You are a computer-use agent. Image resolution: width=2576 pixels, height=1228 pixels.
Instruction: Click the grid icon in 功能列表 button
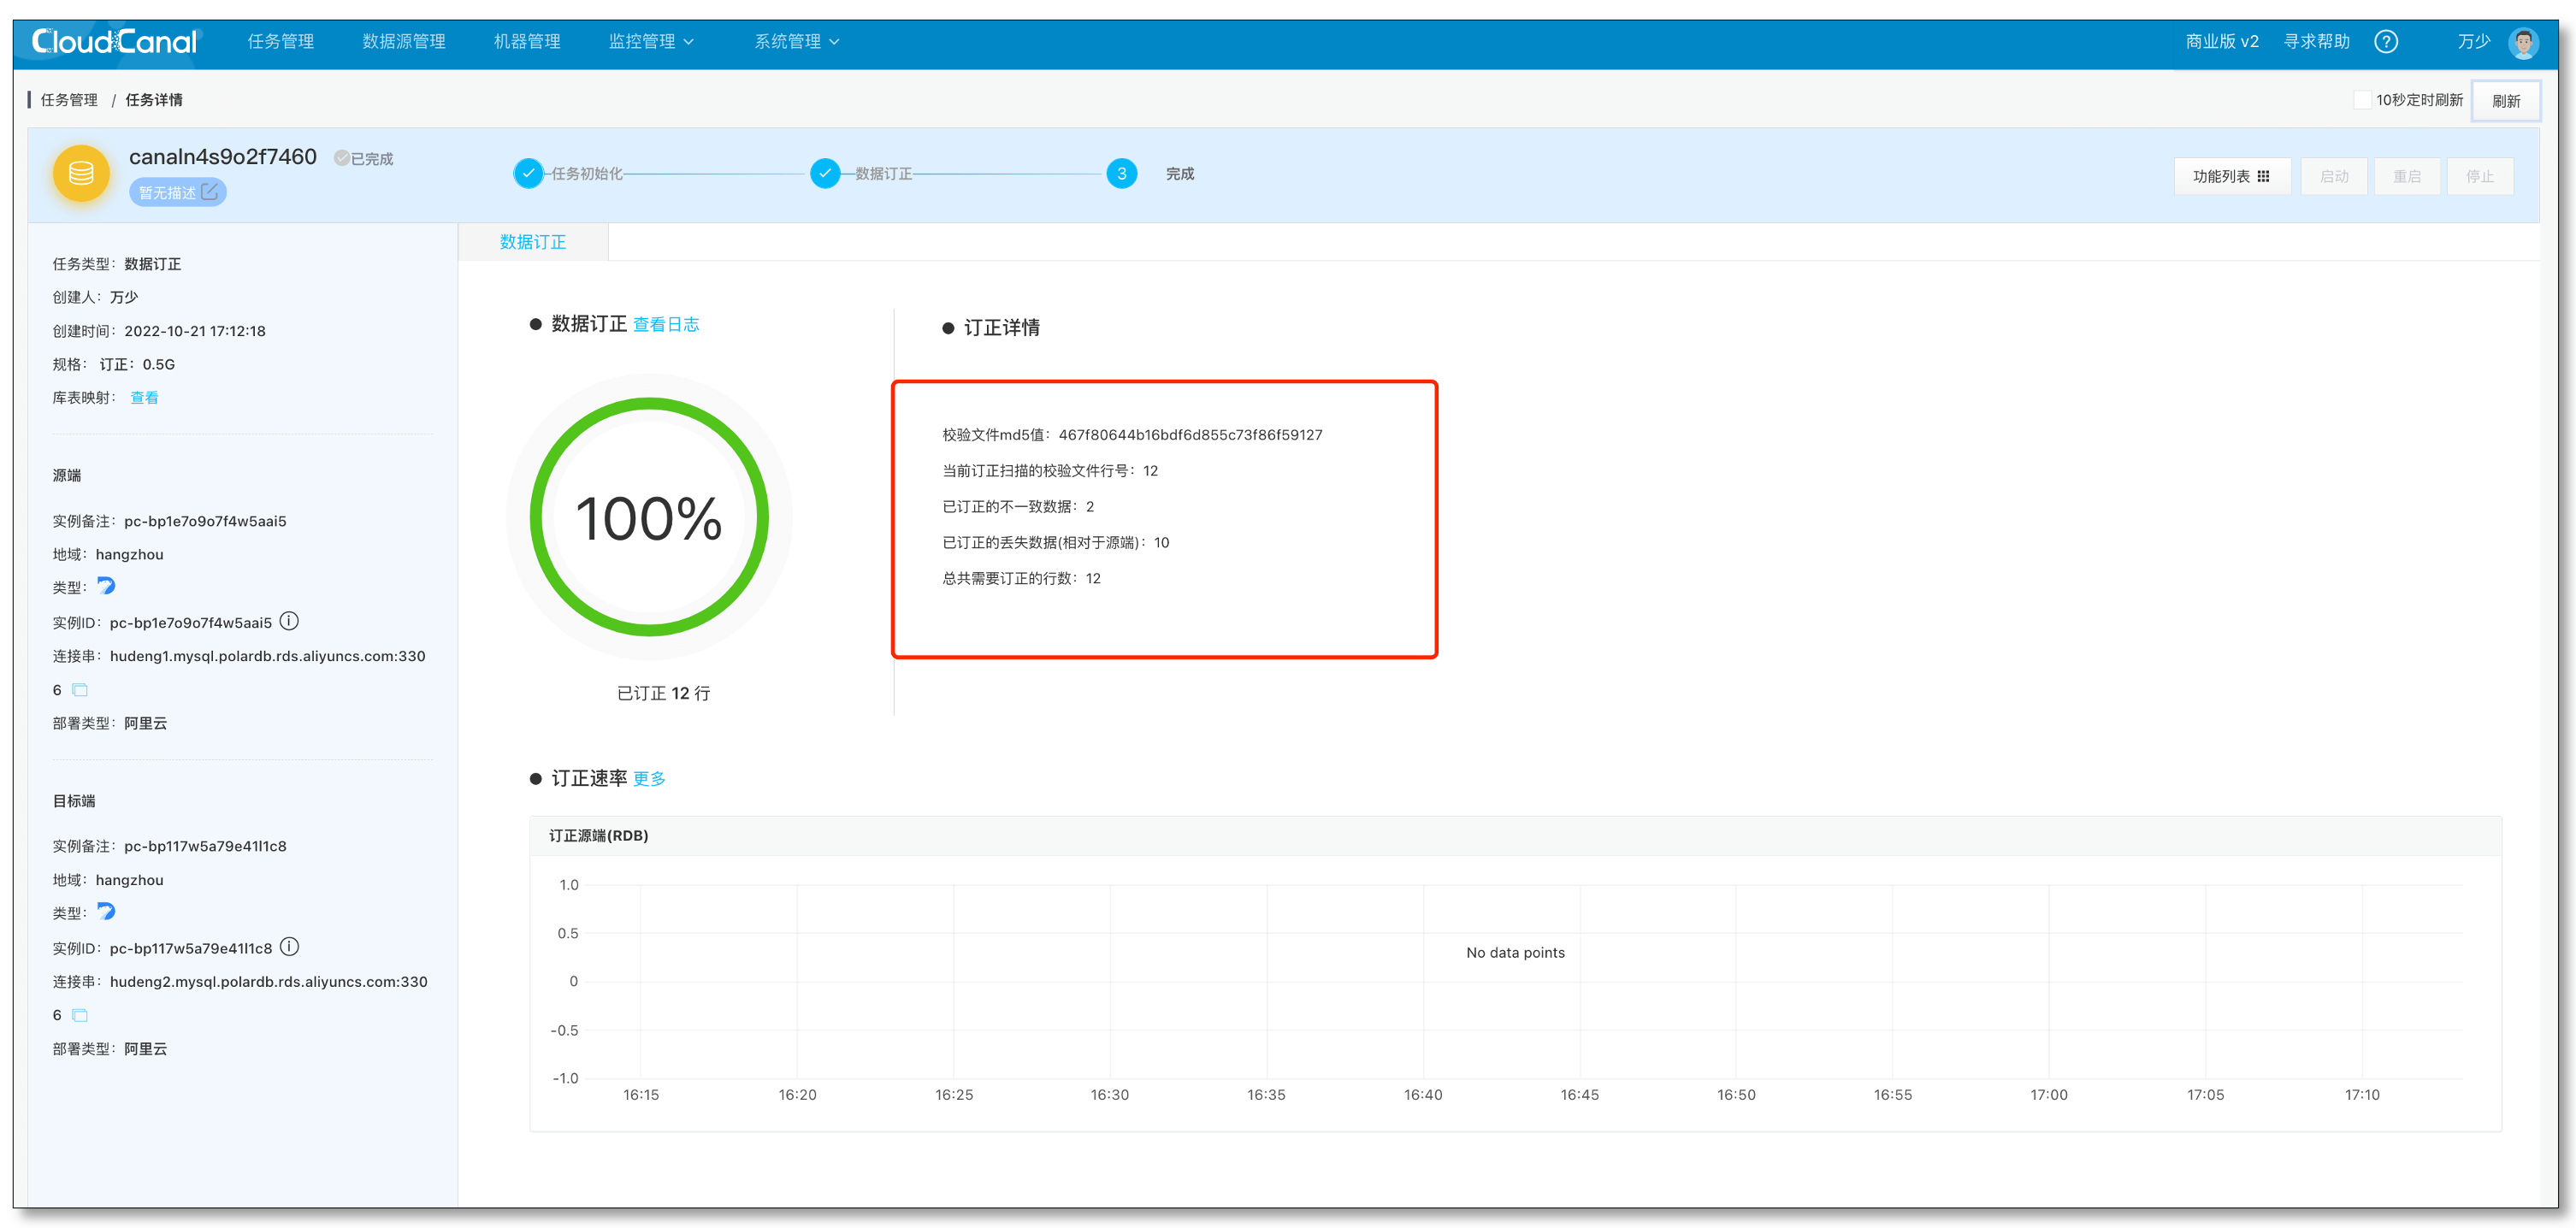pos(2263,176)
